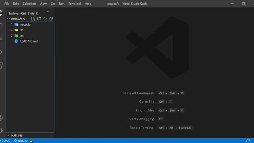This screenshot has width=254, height=143.
Task: Click the errors and warnings status indicator
Action: (5, 141)
